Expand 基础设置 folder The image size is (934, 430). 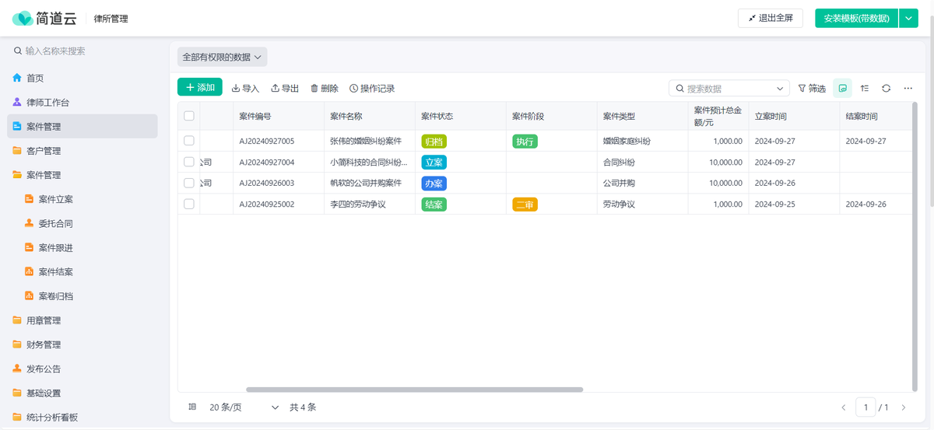point(82,393)
